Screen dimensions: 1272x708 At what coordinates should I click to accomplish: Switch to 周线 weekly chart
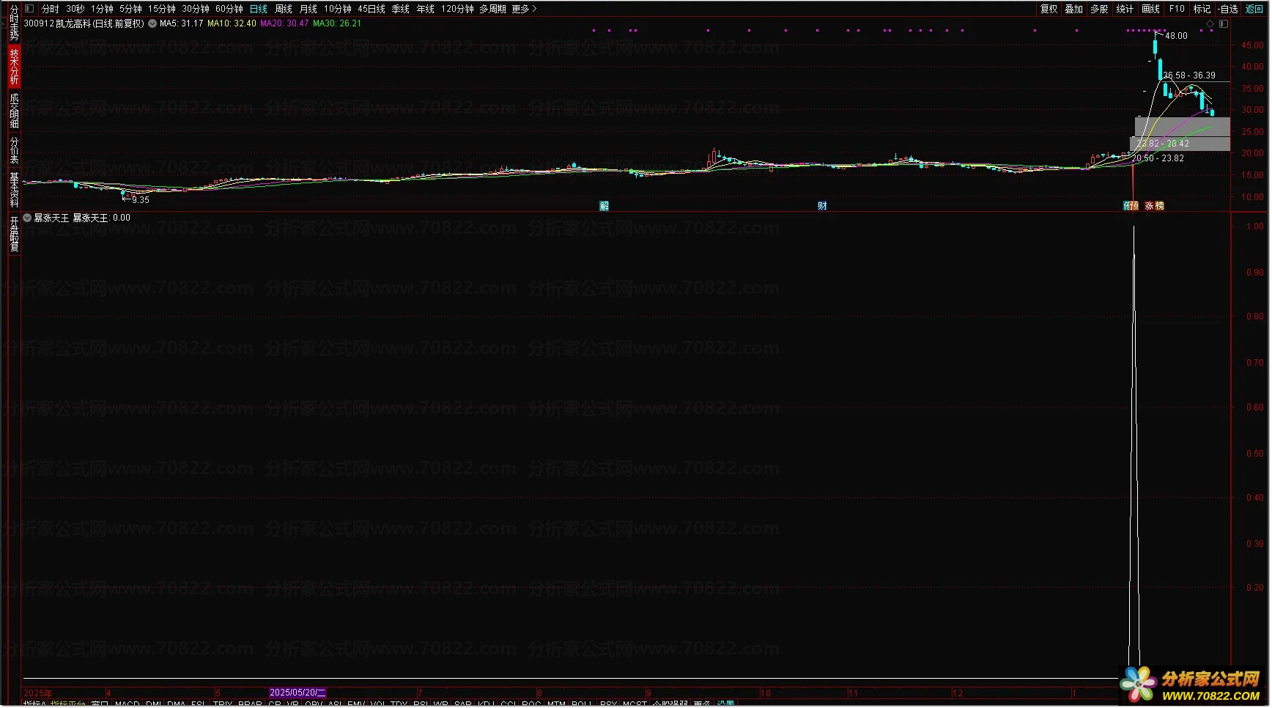(284, 9)
